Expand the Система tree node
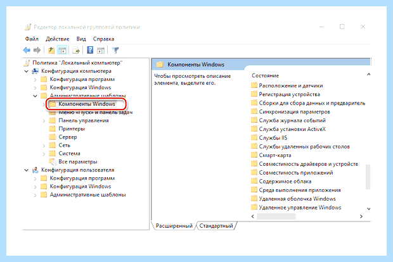The width and height of the screenshot is (393, 262). pyautogui.click(x=44, y=154)
